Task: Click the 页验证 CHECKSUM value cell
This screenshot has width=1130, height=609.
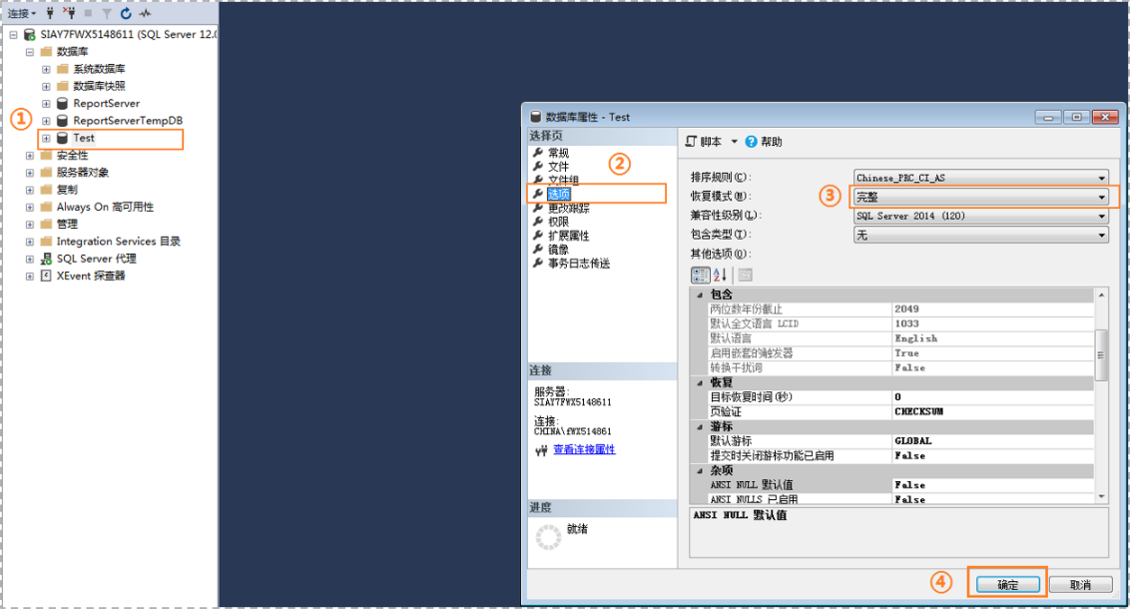Action: click(993, 411)
